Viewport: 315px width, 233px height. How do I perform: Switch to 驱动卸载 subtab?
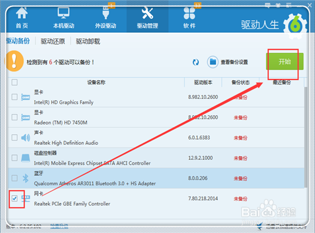click(88, 42)
